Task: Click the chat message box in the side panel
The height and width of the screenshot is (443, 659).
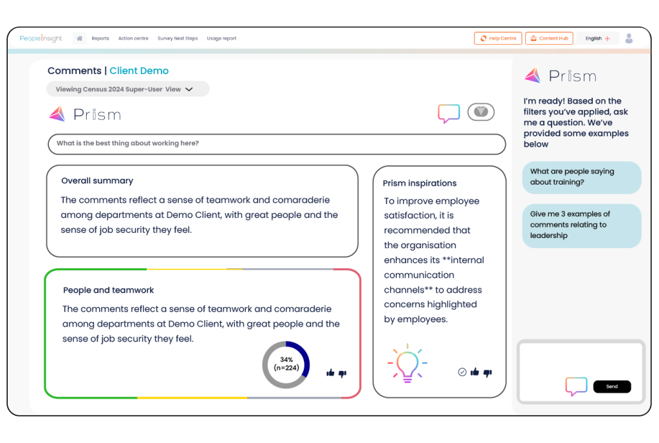Action: click(581, 372)
